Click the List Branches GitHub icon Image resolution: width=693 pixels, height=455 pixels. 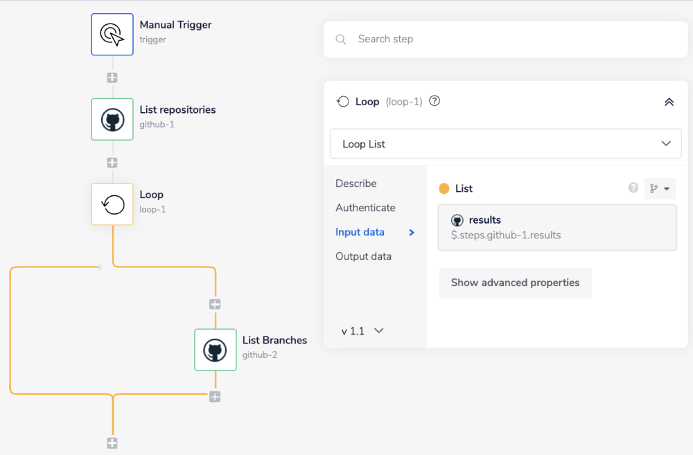tap(215, 350)
